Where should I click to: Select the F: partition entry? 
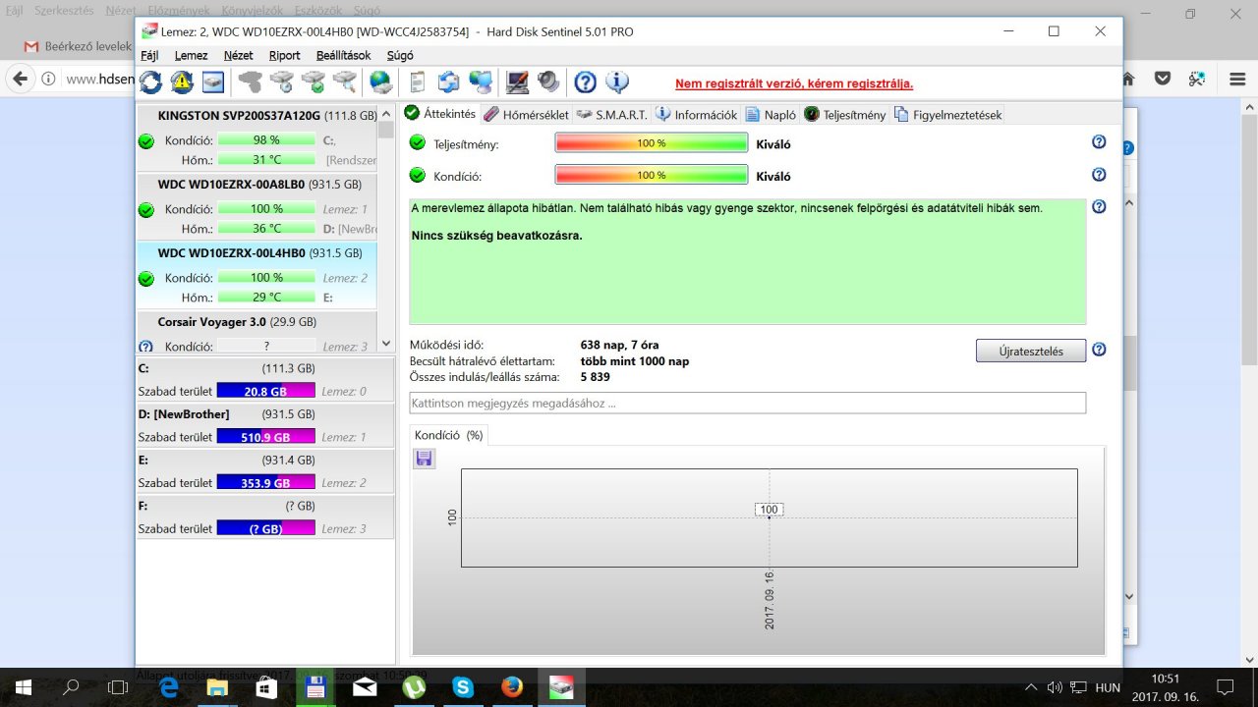265,517
